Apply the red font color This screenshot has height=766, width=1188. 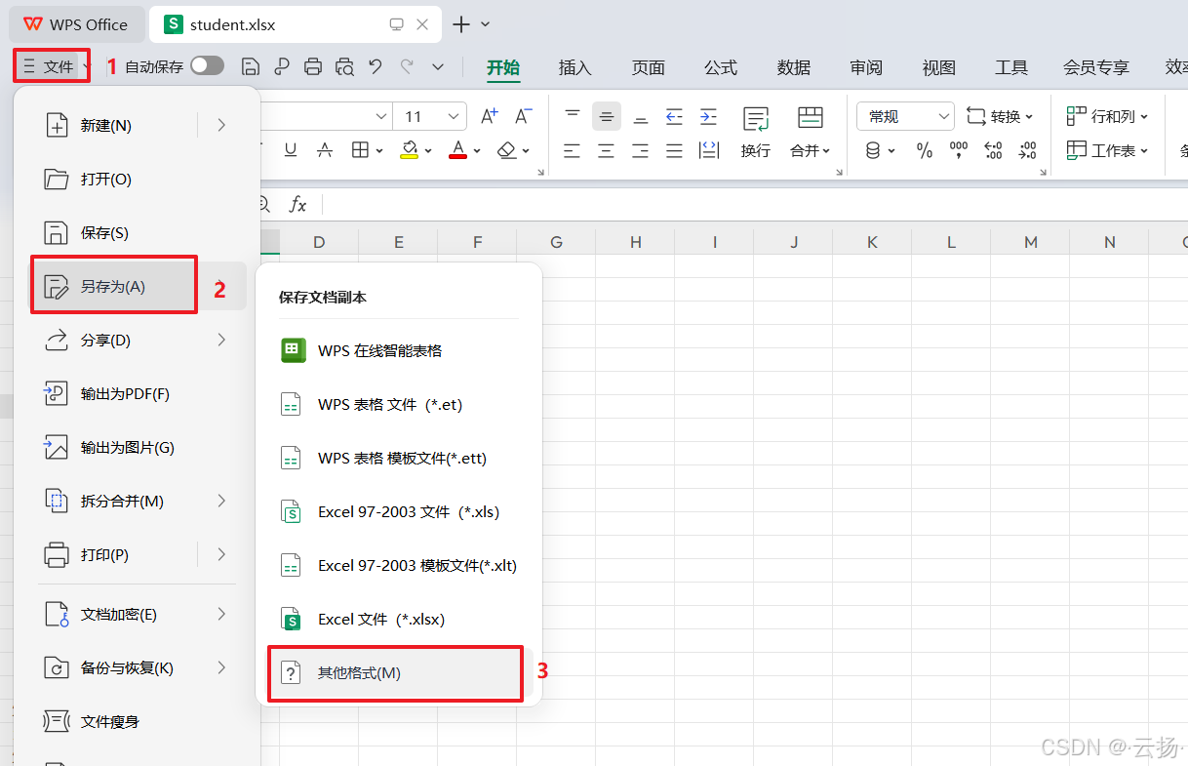point(458,149)
